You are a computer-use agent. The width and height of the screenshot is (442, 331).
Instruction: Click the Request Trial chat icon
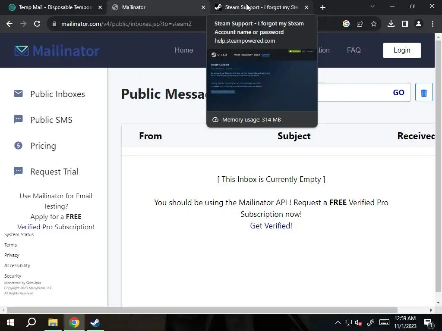click(x=18, y=171)
